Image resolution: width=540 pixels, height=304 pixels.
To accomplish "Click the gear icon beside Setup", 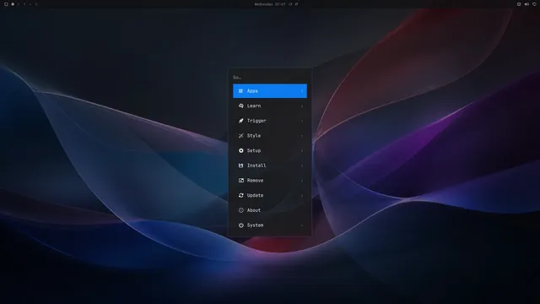I will [x=240, y=150].
